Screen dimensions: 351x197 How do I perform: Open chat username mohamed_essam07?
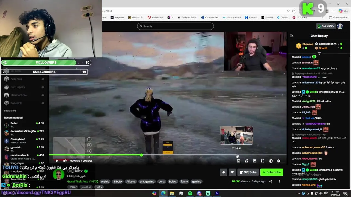pyautogui.click(x=313, y=147)
